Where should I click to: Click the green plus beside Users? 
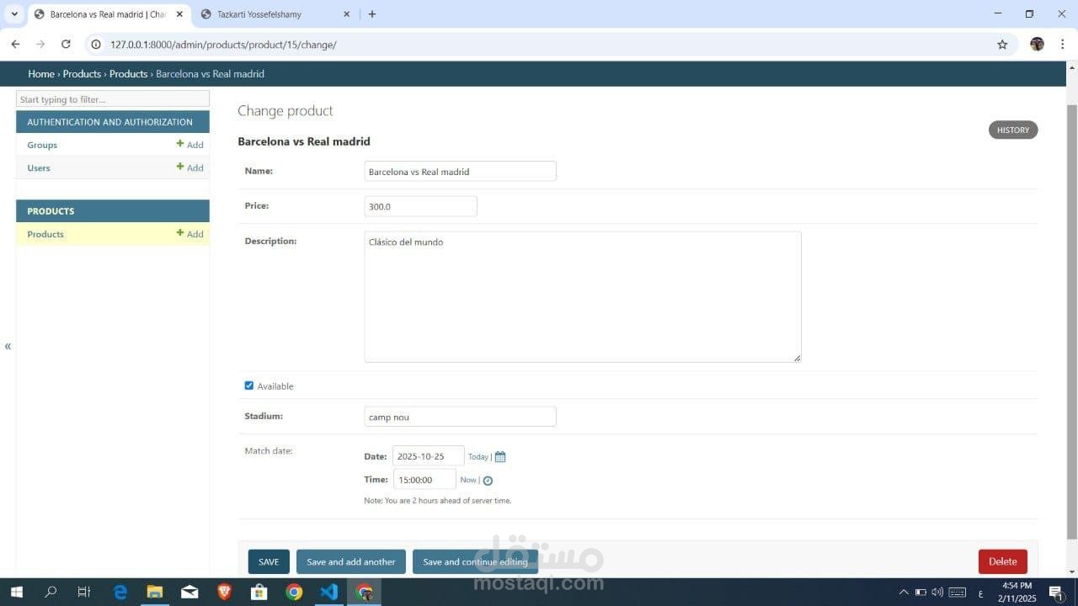pyautogui.click(x=179, y=167)
